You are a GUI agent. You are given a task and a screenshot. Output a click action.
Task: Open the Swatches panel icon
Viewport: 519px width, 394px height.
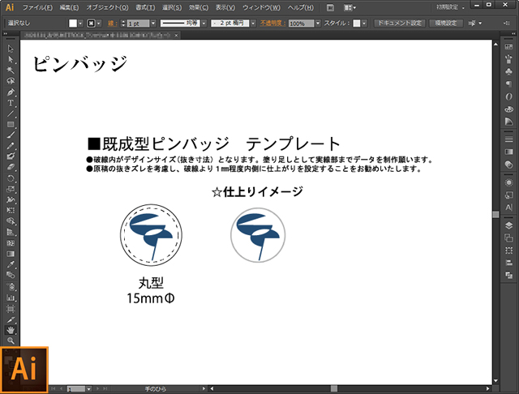[508, 47]
